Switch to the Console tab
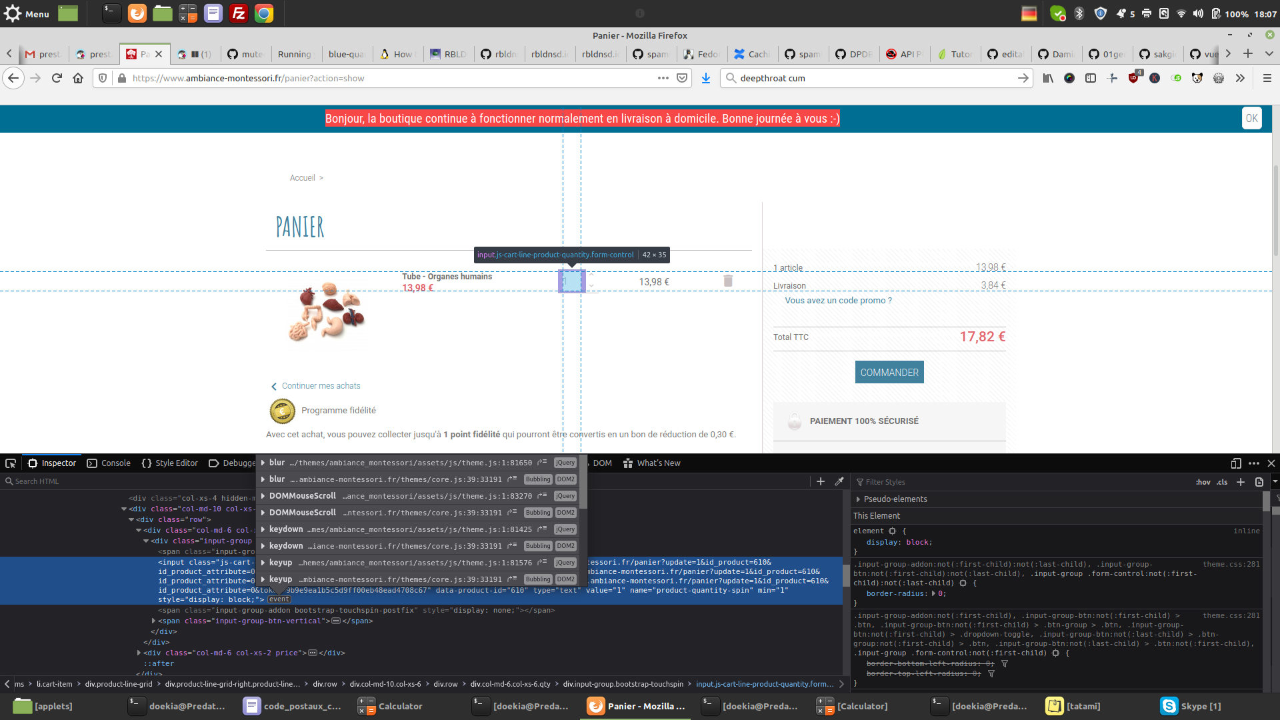 pos(109,463)
